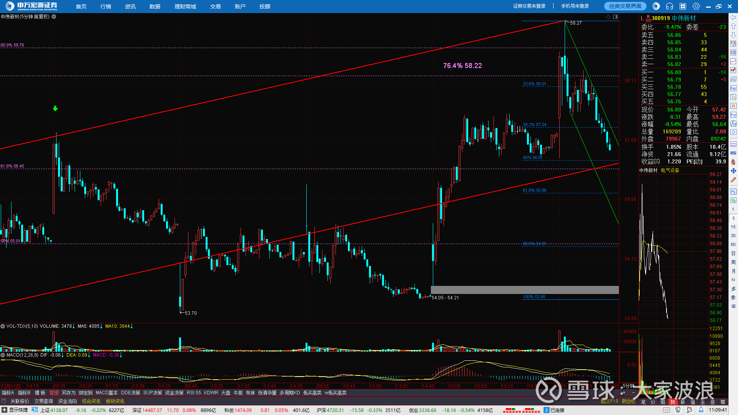The image size is (738, 415).
Task: Click the 证券交易未登录 login link
Action: coord(529,6)
